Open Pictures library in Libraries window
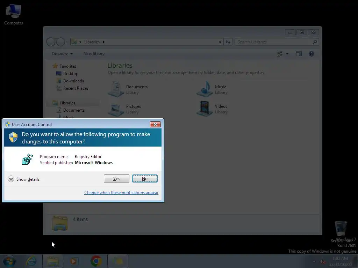 tap(125, 109)
